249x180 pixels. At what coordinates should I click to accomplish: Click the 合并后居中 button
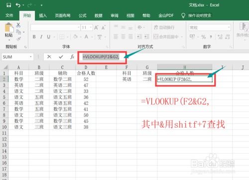pyautogui.click(x=166, y=37)
